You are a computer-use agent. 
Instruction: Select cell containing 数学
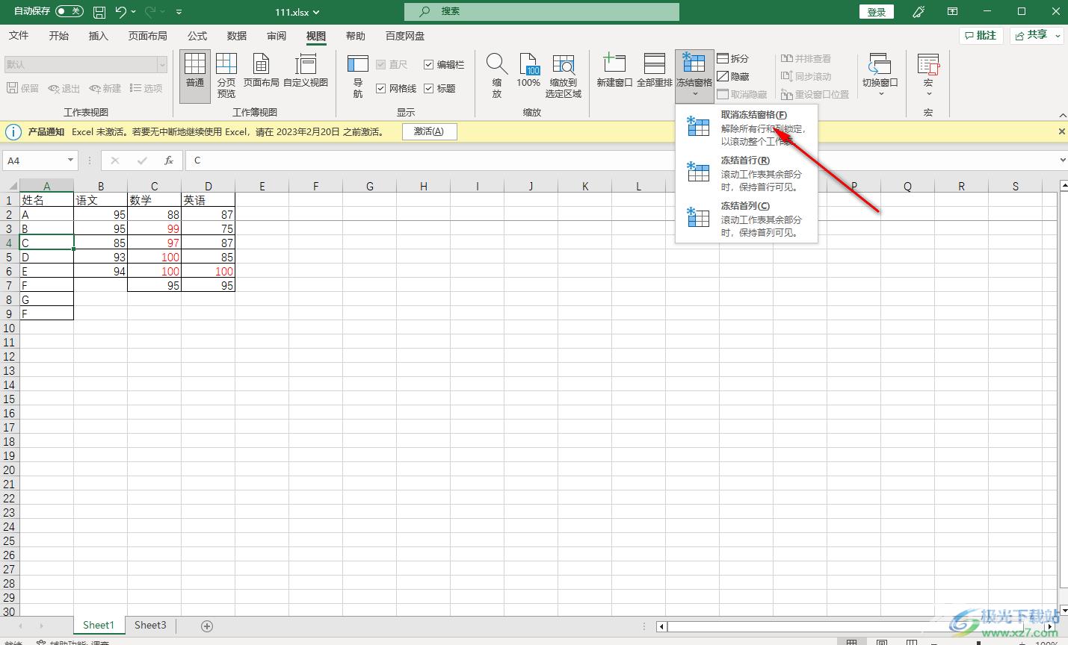pyautogui.click(x=154, y=200)
